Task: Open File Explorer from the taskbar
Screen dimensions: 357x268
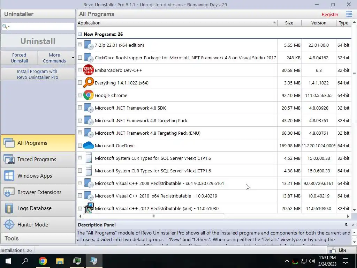Action: click(60, 261)
